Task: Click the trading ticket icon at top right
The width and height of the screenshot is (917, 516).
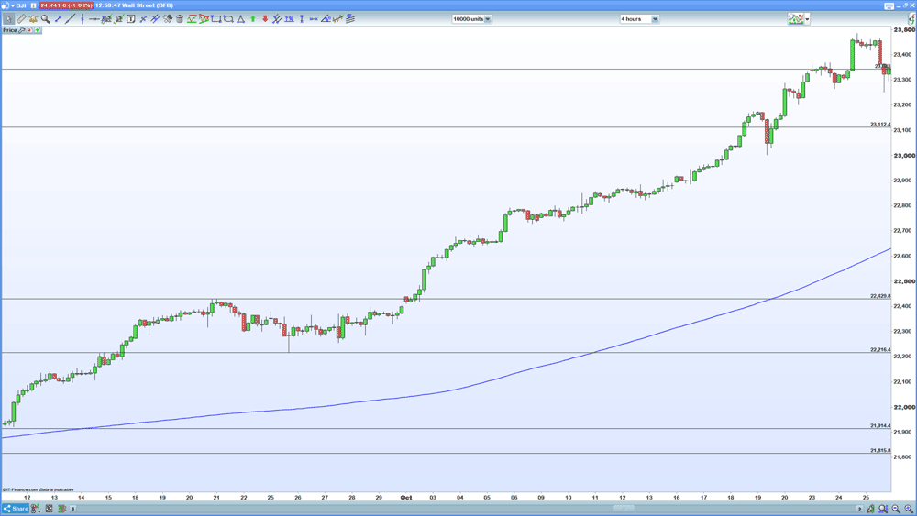Action: [911, 19]
